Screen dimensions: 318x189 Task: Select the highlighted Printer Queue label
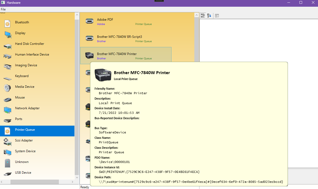click(x=25, y=130)
